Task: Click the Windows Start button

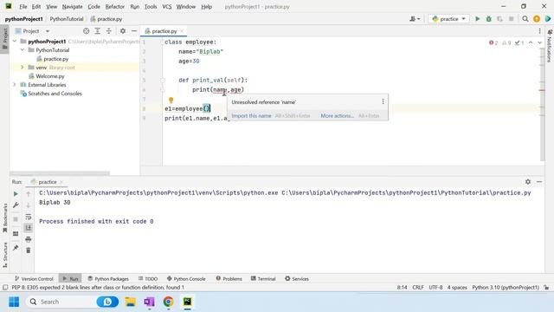Action: pos(14,302)
